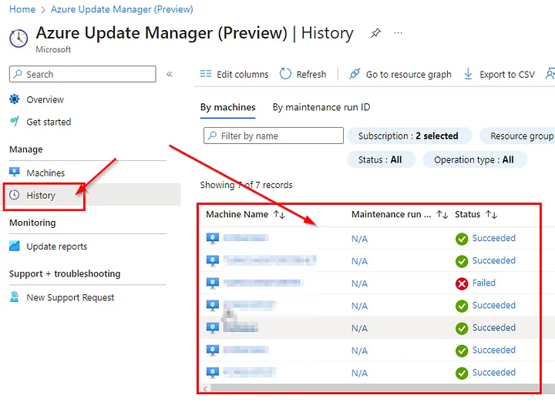Switch to By maintenance run ID tab
This screenshot has width=555, height=402.
pos(321,107)
